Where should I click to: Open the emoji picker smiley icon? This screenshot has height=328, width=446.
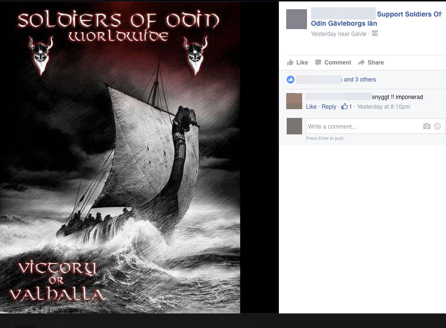point(437,126)
